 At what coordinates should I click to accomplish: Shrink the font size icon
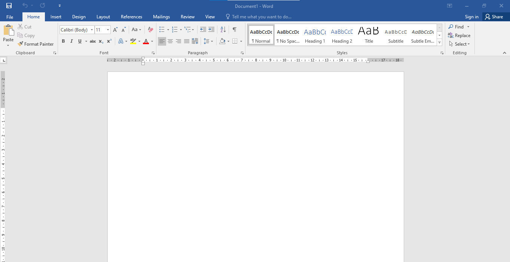(123, 30)
